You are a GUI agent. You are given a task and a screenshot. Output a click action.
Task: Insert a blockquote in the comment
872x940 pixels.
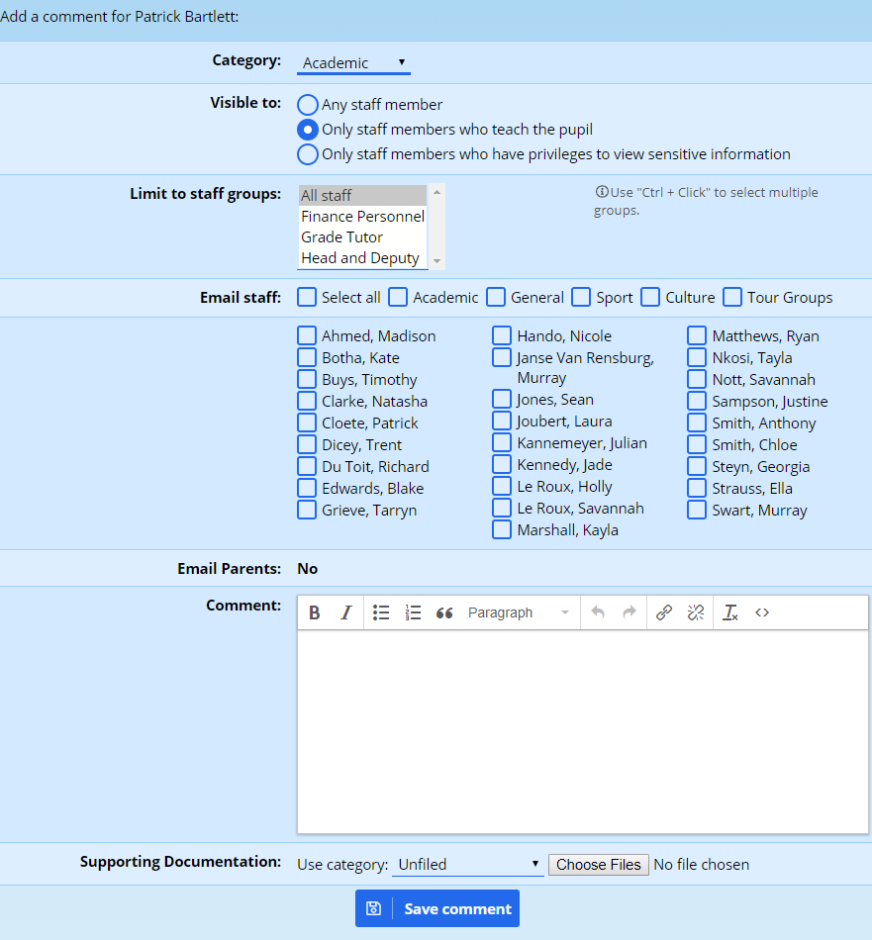[444, 612]
